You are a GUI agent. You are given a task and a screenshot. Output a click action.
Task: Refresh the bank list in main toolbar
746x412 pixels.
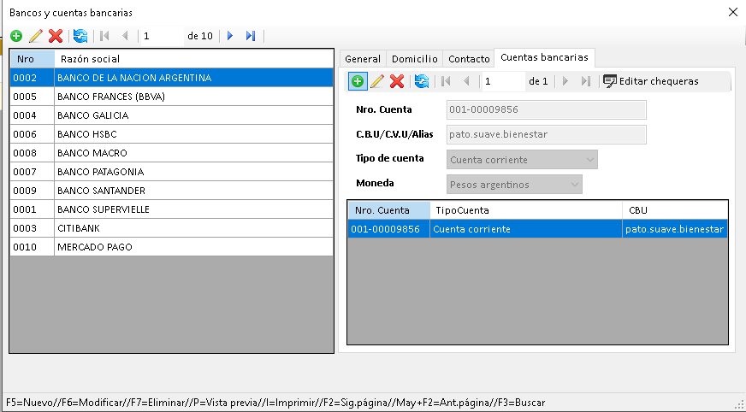click(80, 36)
